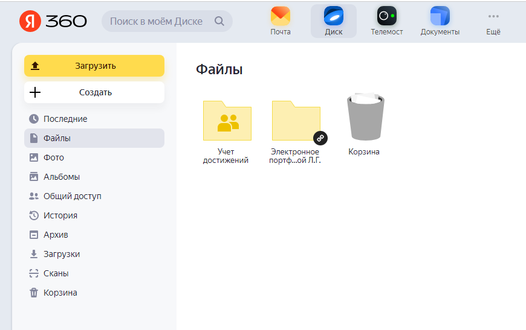Open Корзина in the sidebar
The width and height of the screenshot is (526, 330).
94,293
